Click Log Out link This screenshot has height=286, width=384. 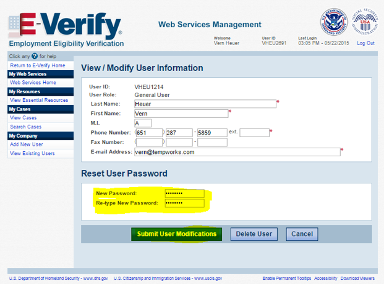(365, 43)
